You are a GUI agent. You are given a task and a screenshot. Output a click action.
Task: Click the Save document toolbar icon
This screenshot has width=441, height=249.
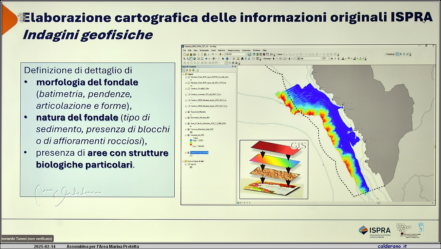coord(191,54)
